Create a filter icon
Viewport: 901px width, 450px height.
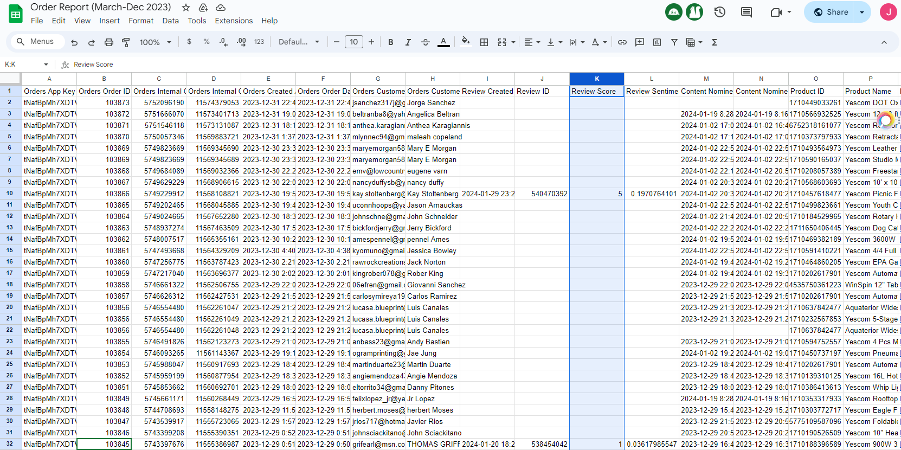[674, 42]
